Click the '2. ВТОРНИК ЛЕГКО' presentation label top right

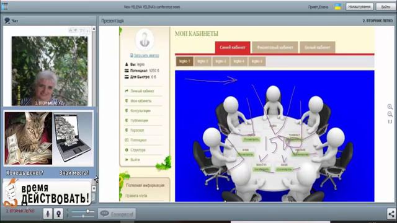coord(378,20)
